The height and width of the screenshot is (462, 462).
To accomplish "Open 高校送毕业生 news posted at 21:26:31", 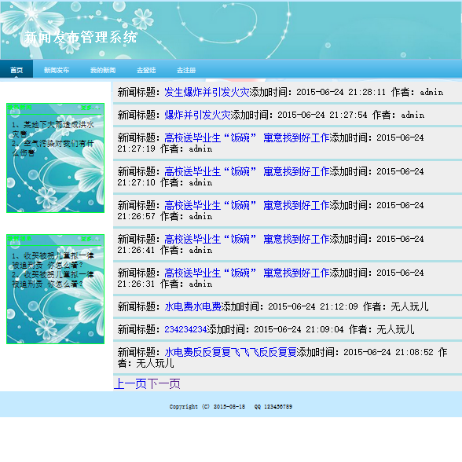I will point(247,273).
